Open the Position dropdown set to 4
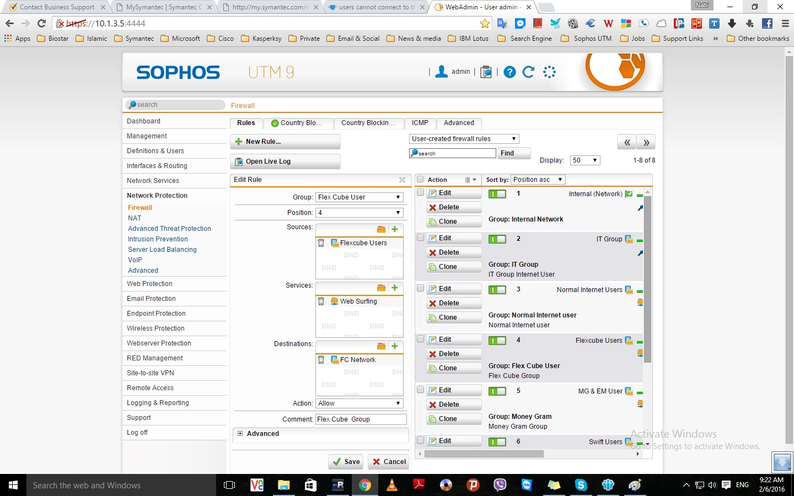 click(360, 213)
